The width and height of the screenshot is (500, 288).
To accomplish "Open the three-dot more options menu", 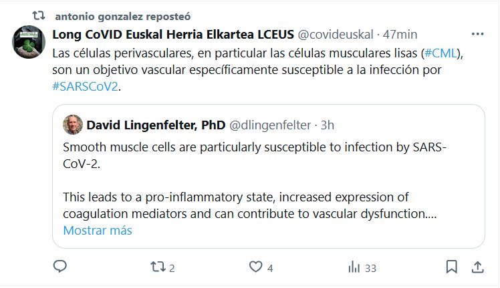I will coord(477,34).
